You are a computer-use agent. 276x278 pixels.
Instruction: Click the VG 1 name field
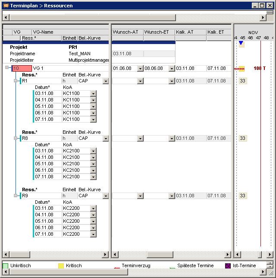tap(70, 68)
